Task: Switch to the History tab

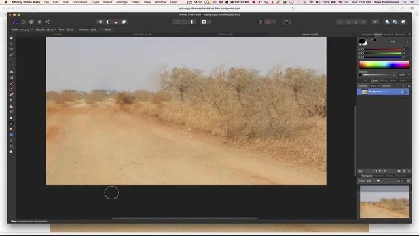Action: [x=390, y=176]
